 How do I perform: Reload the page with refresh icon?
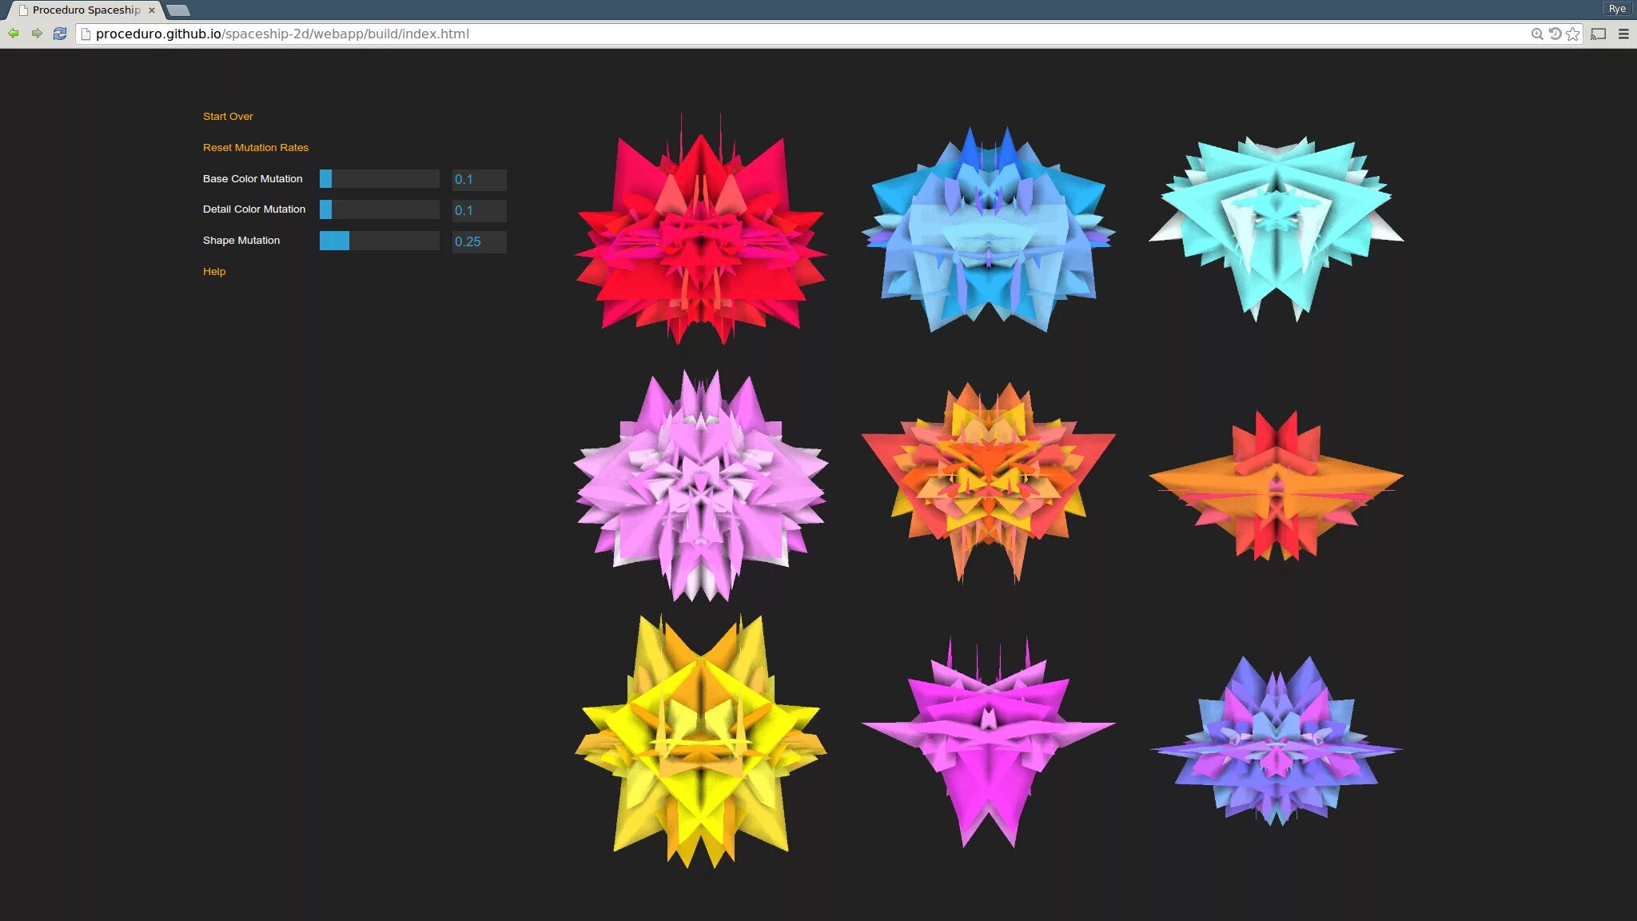pos(60,34)
